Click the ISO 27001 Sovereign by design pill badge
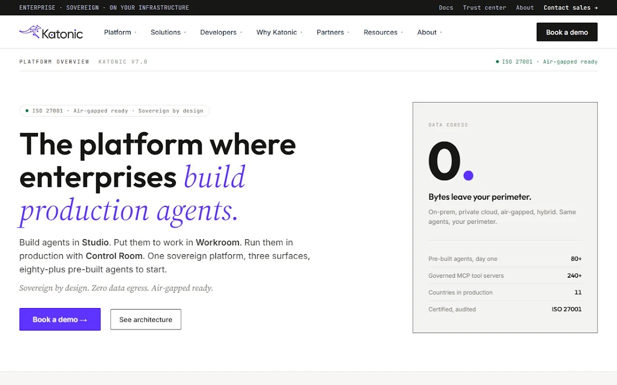The width and height of the screenshot is (617, 385). 115,110
